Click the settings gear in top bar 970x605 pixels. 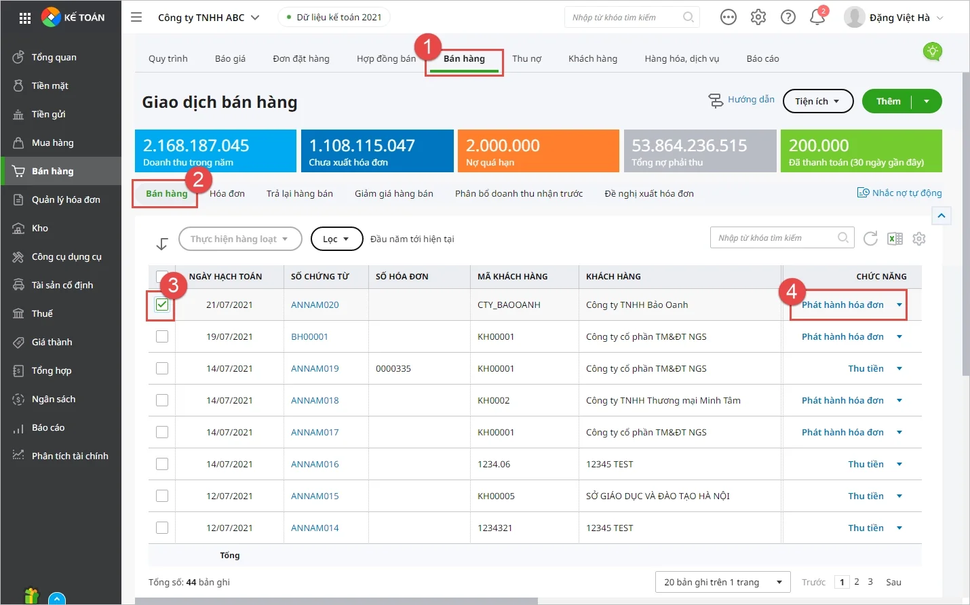[x=758, y=17]
